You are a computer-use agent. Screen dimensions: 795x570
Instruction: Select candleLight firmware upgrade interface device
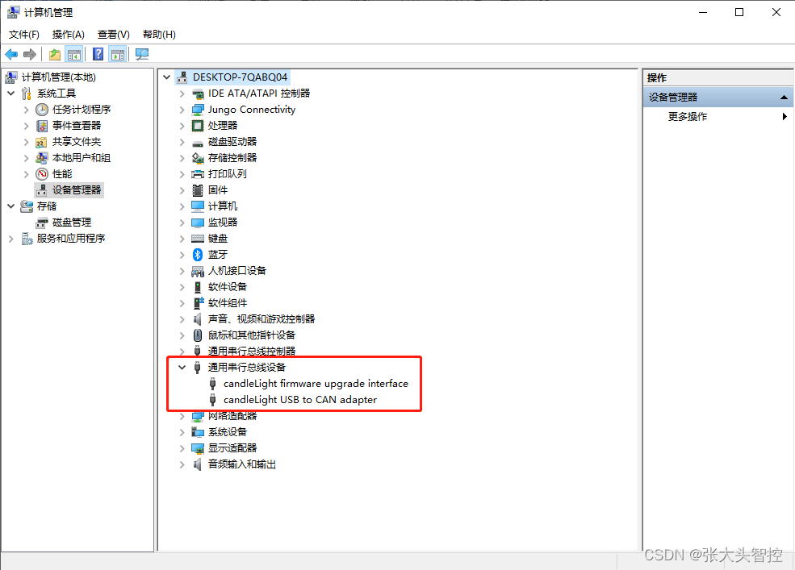[x=316, y=384]
